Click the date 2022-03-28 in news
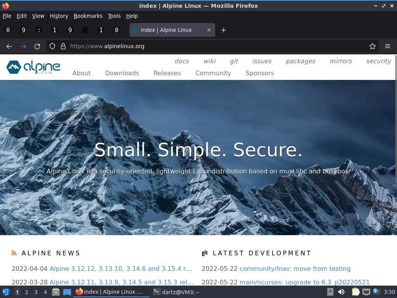The width and height of the screenshot is (397, 298). pyautogui.click(x=29, y=282)
